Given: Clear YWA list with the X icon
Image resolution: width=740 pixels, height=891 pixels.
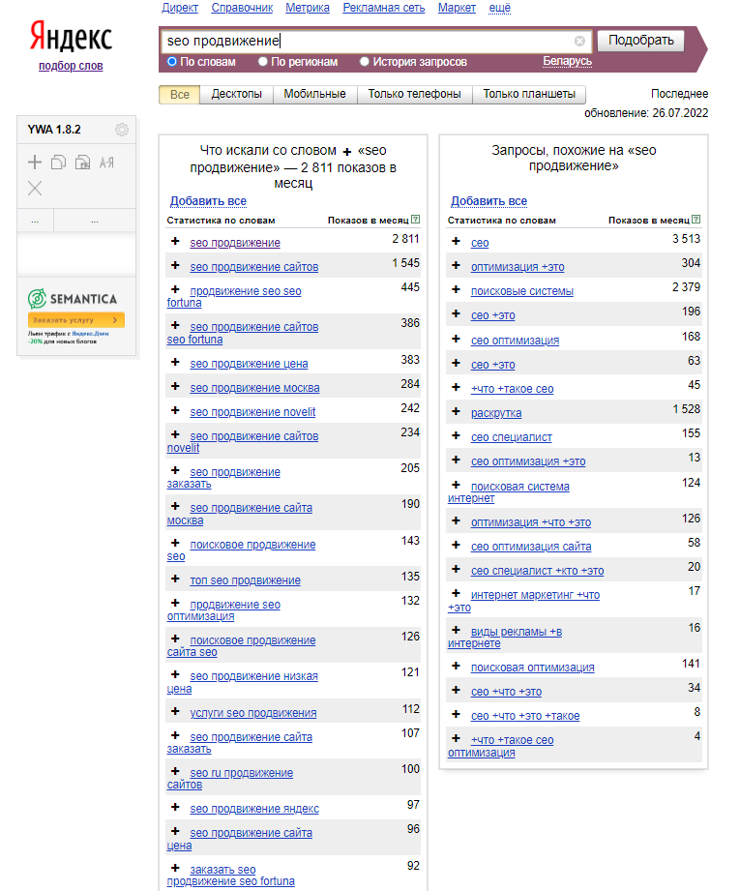Looking at the screenshot, I should point(35,188).
